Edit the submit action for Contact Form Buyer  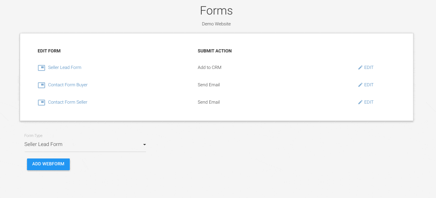[366, 85]
